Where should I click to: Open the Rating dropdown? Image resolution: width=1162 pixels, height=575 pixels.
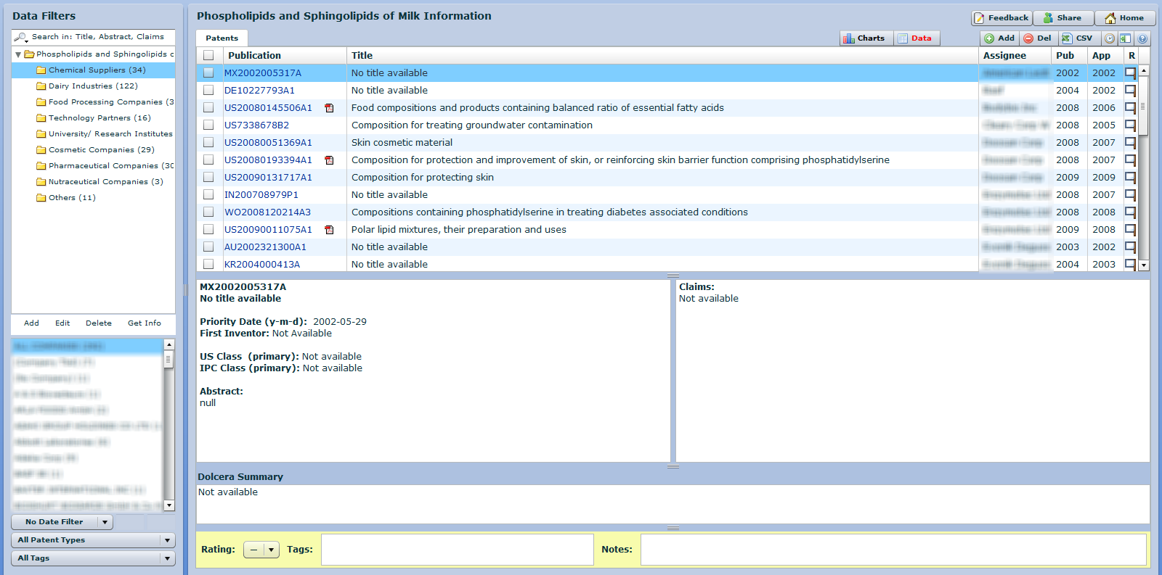coord(261,550)
